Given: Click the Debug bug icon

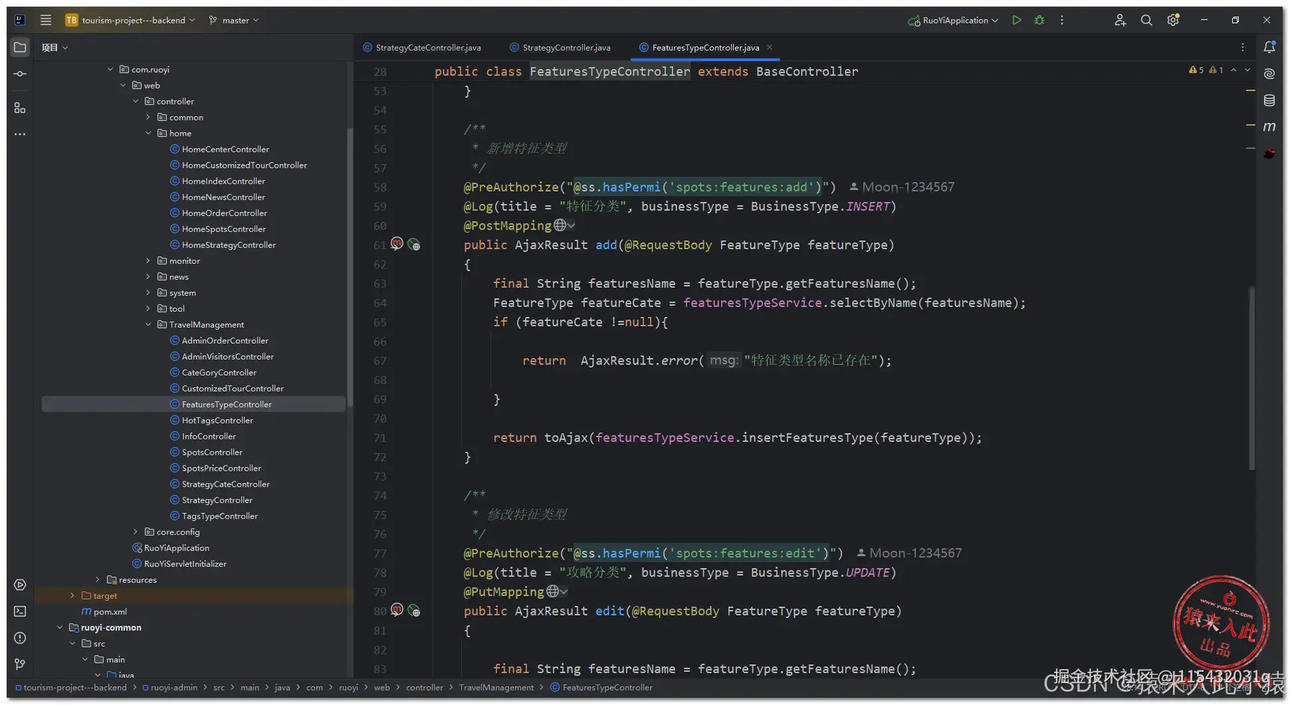Looking at the screenshot, I should click(1039, 20).
